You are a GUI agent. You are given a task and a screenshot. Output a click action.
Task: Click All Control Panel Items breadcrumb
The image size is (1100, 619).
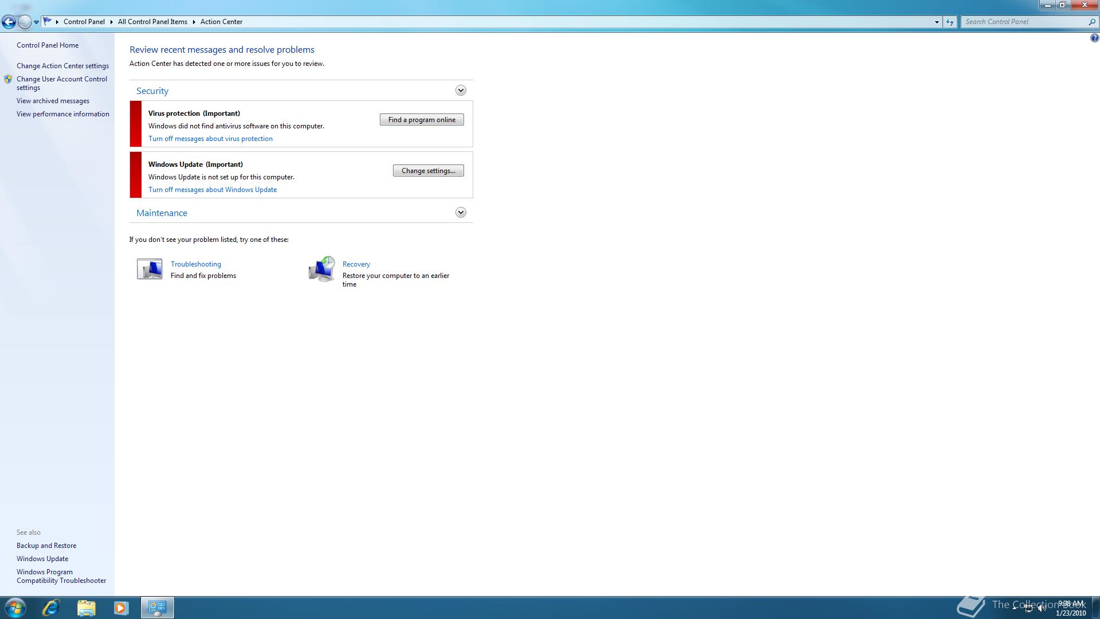152,22
